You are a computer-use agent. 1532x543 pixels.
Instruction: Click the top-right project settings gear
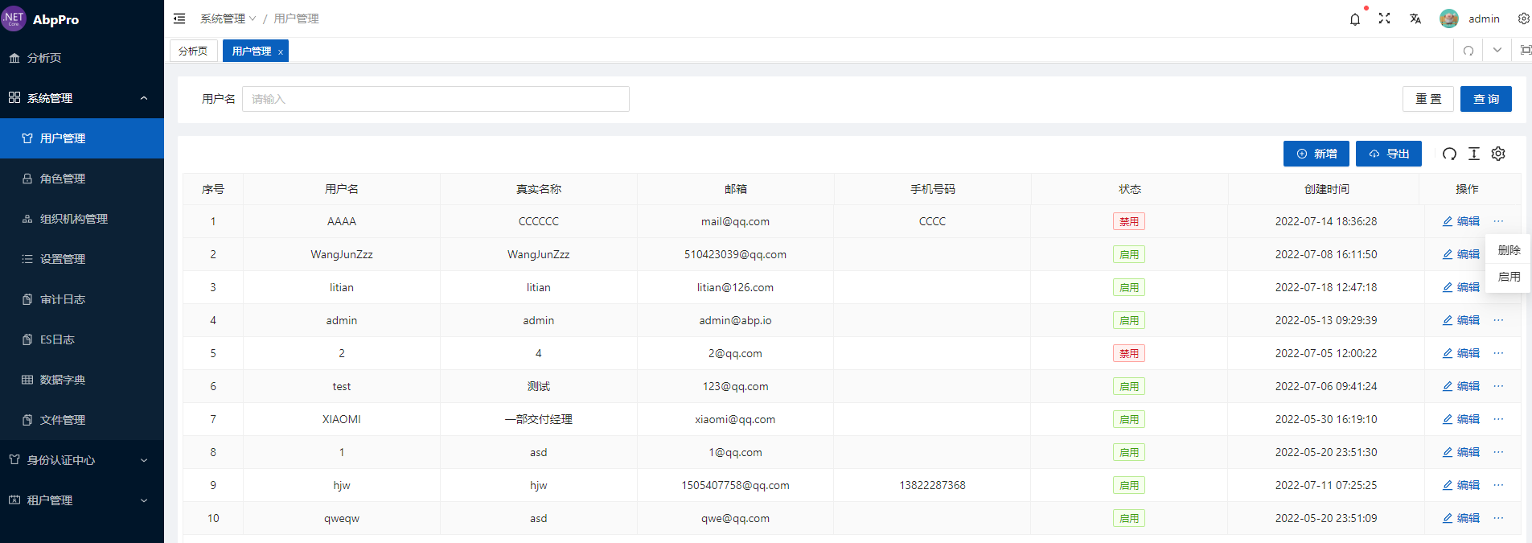point(1523,19)
